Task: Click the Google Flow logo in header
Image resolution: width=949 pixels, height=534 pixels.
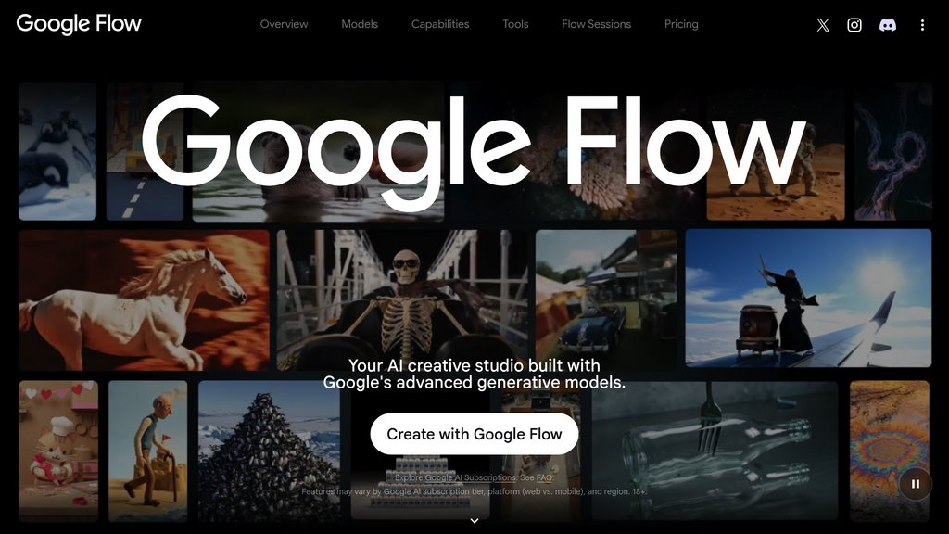Action: click(79, 23)
